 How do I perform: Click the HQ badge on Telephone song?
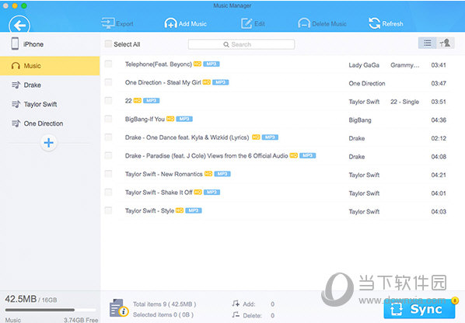[x=198, y=64]
